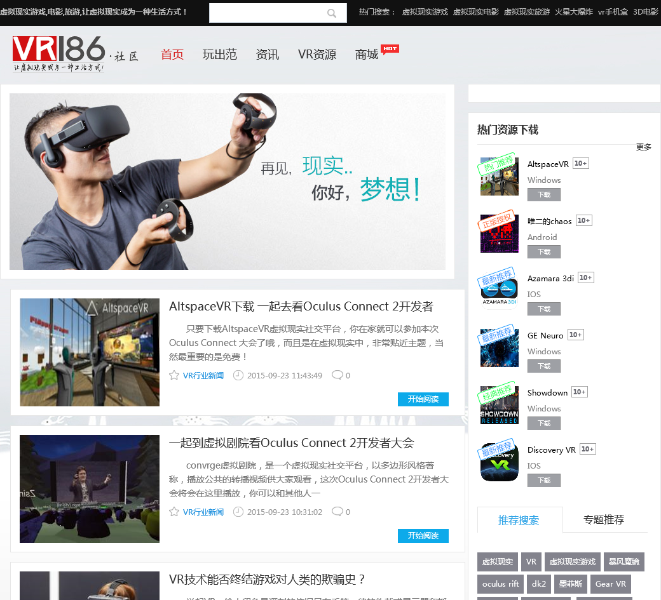Click 下载 button for Showdown
This screenshot has width=661, height=600.
[544, 423]
